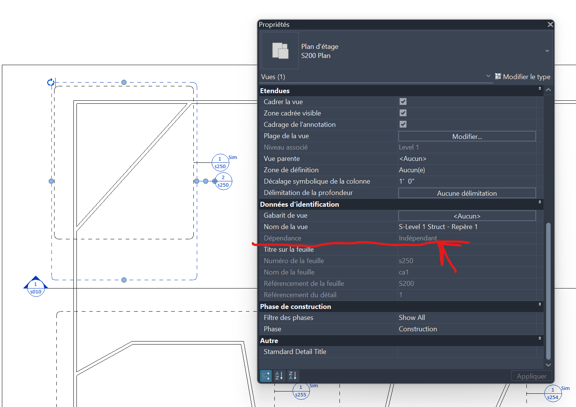576x407 pixels.
Task: Click the Zone de définition value Aucun(e)
Action: (412, 170)
